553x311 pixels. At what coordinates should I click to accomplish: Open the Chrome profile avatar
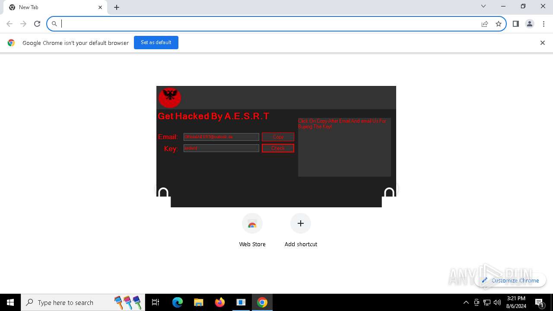click(x=530, y=24)
